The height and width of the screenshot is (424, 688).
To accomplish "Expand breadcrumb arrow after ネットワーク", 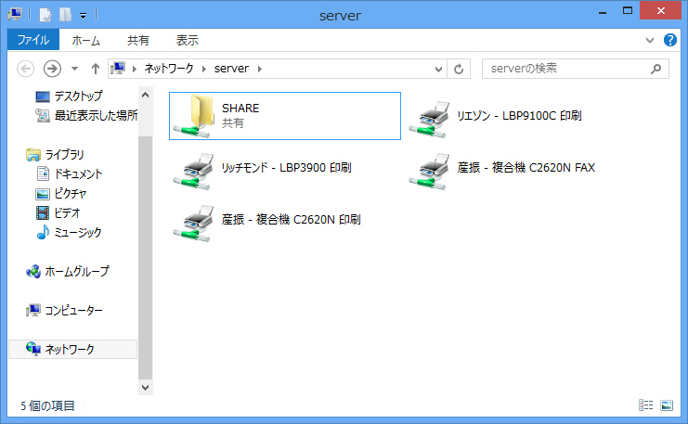I will coord(204,69).
